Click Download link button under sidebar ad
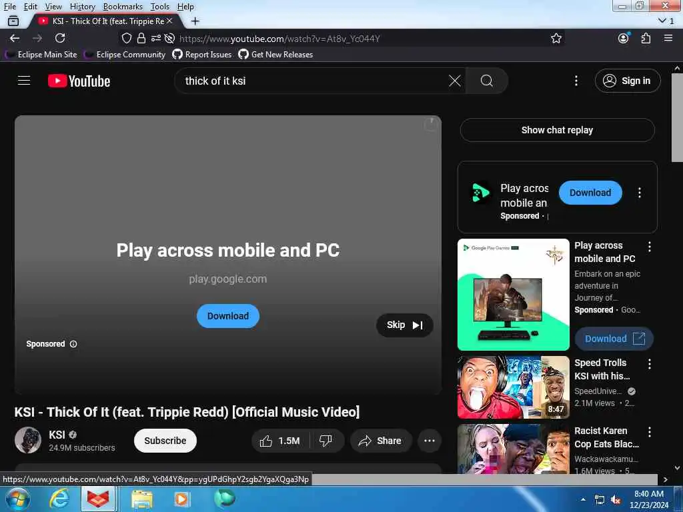The image size is (683, 512). pyautogui.click(x=614, y=339)
